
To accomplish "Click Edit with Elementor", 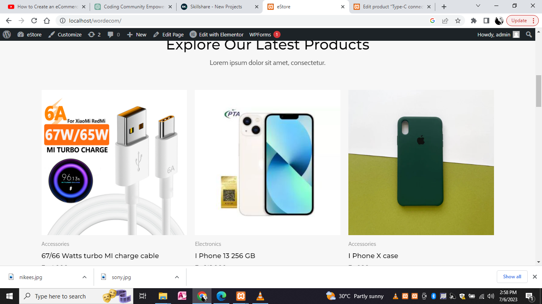I will pos(217,34).
